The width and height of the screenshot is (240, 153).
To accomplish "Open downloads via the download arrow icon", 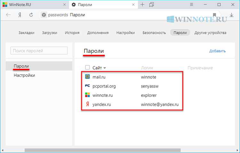I will 232,15.
